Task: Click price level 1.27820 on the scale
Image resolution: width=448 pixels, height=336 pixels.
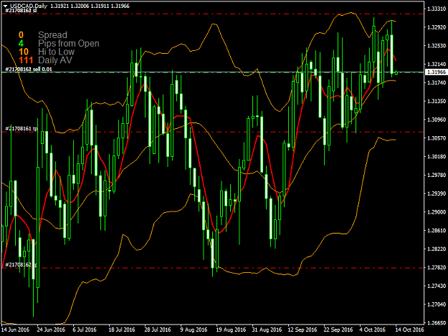Action: pyautogui.click(x=437, y=267)
